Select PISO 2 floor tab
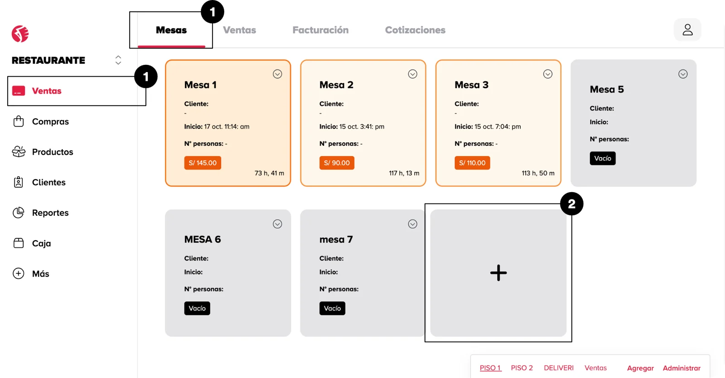 pyautogui.click(x=522, y=368)
